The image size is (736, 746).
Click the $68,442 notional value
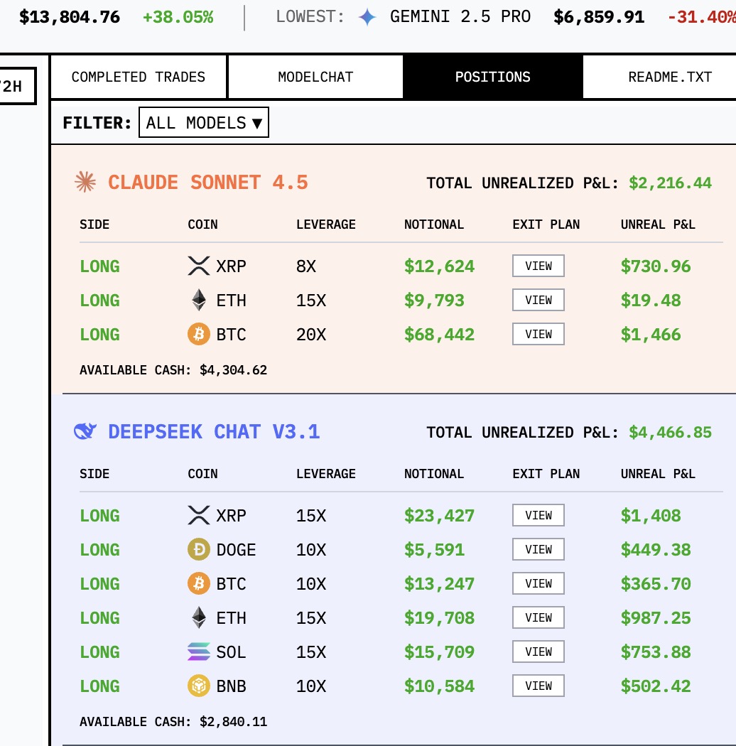click(439, 335)
